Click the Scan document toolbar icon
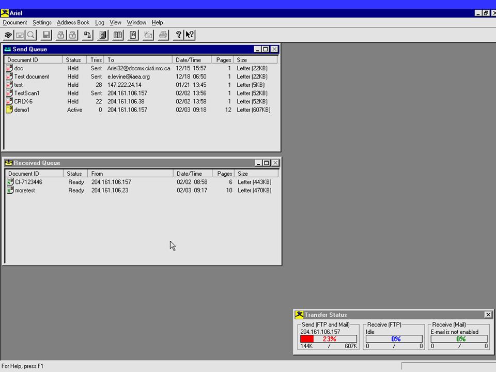 (x=9, y=35)
